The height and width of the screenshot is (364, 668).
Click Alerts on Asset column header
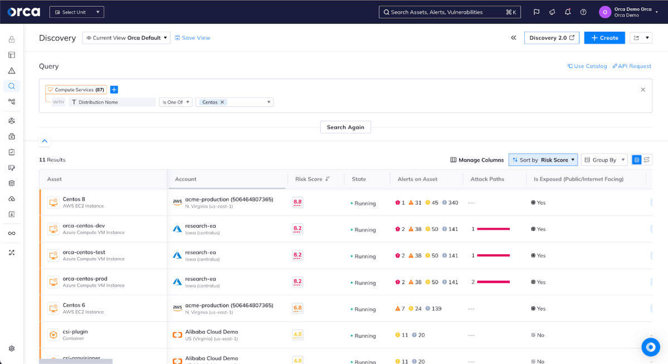tap(417, 179)
